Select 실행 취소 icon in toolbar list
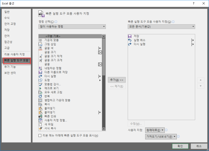 coord(130,40)
